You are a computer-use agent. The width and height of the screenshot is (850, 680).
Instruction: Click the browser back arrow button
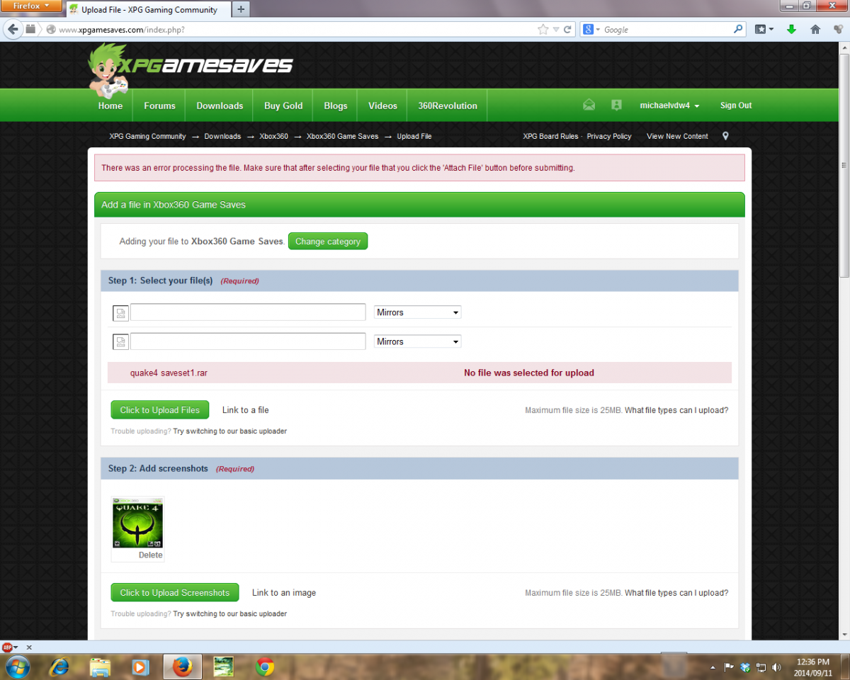click(x=13, y=30)
